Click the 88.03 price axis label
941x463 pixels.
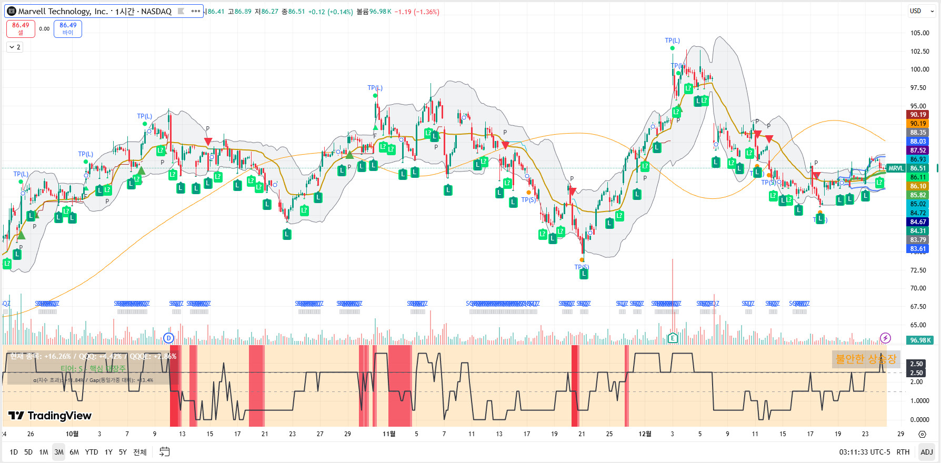coord(917,142)
